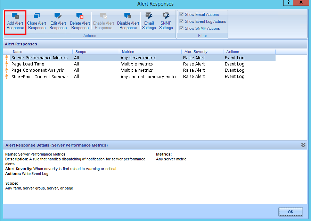311x221 pixels.
Task: Click the Alert Severity column header
Action: coord(195,51)
